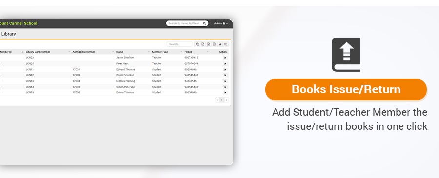439x178 pixels.
Task: Click the Copy table toolbar icon
Action: pos(197,44)
